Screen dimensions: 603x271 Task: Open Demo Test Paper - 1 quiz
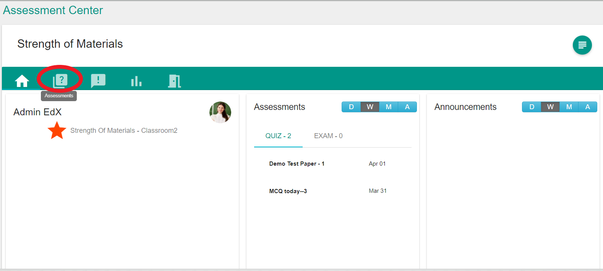[297, 164]
